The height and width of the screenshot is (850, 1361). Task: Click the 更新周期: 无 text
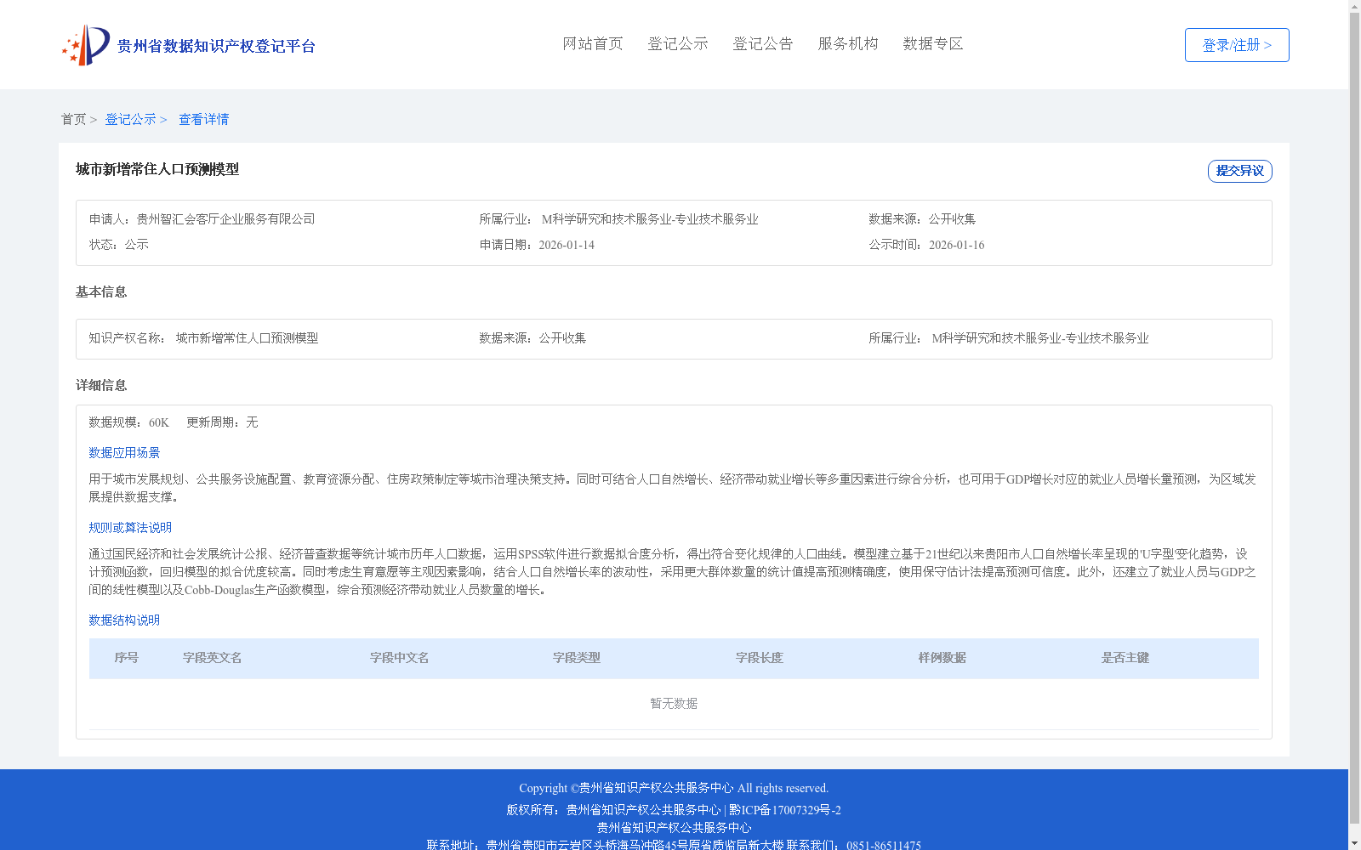(222, 422)
